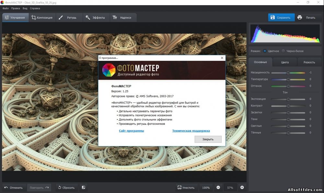Switch to the Композиция tab
The height and width of the screenshot is (193, 324).
(x=42, y=17)
